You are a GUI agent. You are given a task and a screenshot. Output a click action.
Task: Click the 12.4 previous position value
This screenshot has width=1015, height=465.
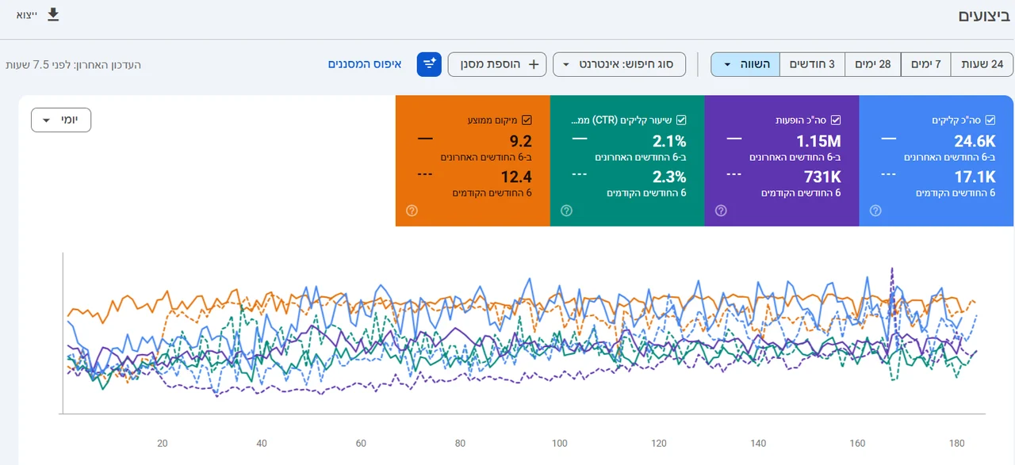(516, 177)
